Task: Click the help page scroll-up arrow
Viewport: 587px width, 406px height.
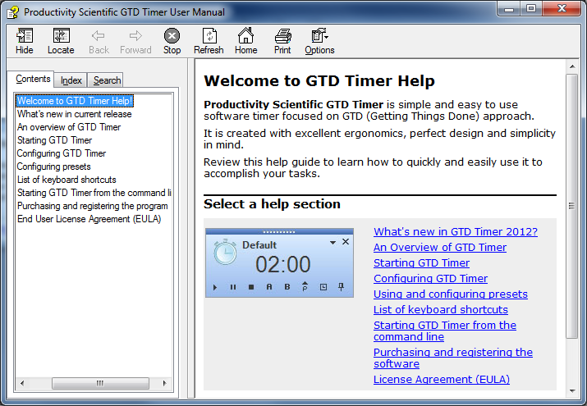Action: pos(572,66)
